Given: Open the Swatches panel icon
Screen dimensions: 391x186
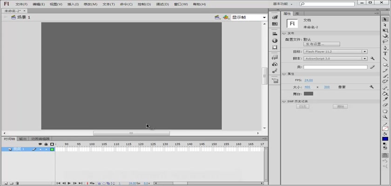Looking at the screenshot, I should coord(275,24).
